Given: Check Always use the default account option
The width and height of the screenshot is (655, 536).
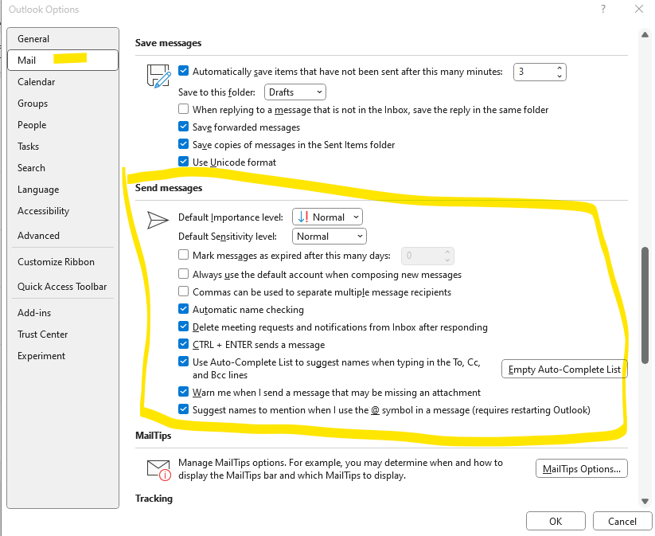Looking at the screenshot, I should click(183, 274).
